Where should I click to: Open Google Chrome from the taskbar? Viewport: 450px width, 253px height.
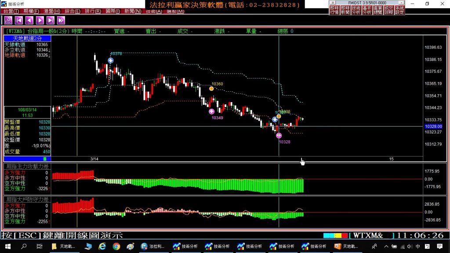tap(116, 246)
